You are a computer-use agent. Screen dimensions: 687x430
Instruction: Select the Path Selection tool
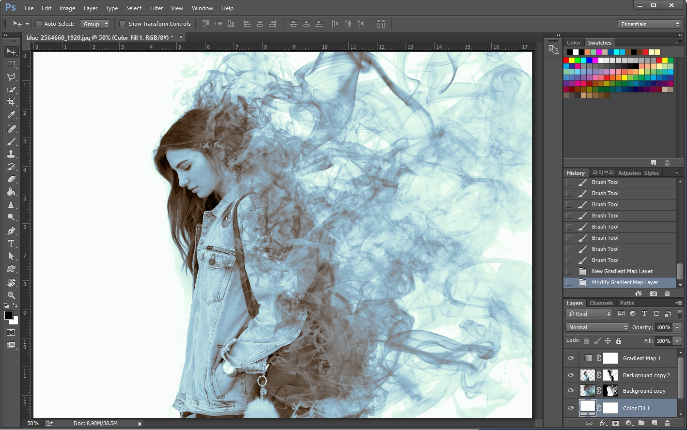pos(11,256)
